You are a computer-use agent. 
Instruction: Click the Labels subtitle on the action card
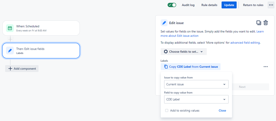point(20,53)
